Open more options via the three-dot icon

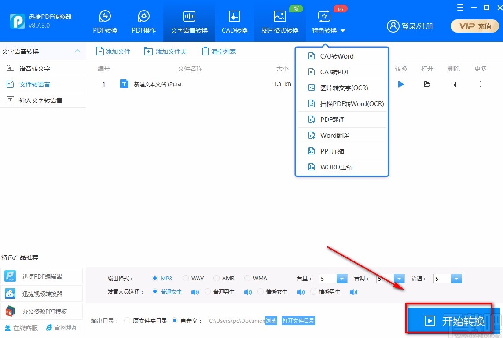pyautogui.click(x=480, y=84)
